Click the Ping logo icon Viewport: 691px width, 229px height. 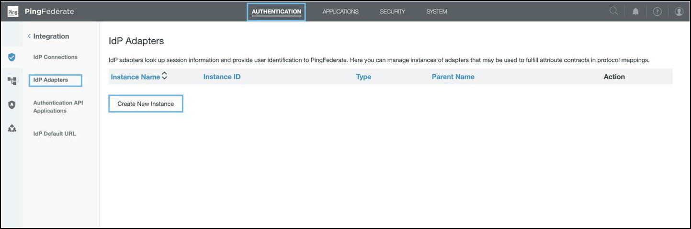pos(12,11)
